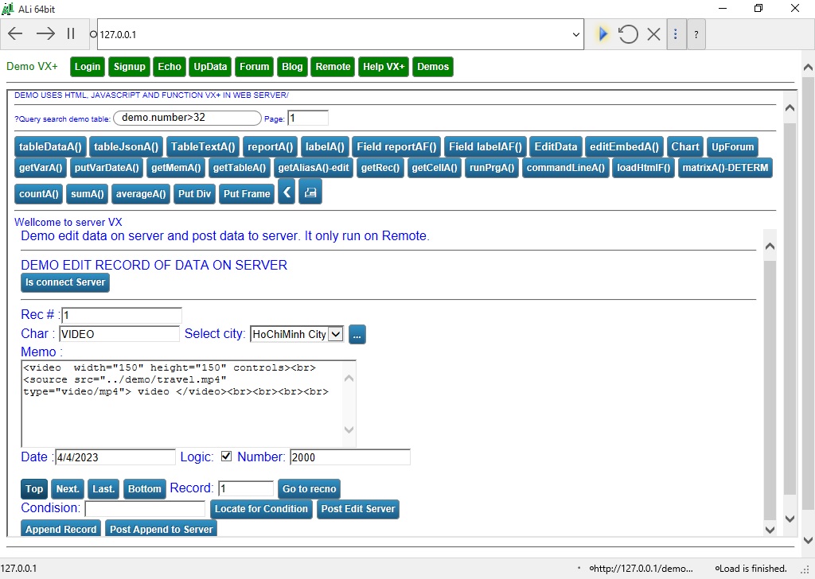
Task: Click the browser back arrow
Action: point(15,34)
